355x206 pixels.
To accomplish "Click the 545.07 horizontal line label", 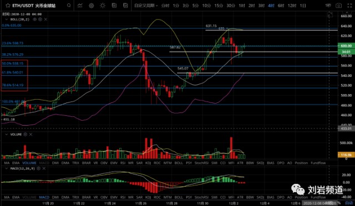I will coord(183,68).
